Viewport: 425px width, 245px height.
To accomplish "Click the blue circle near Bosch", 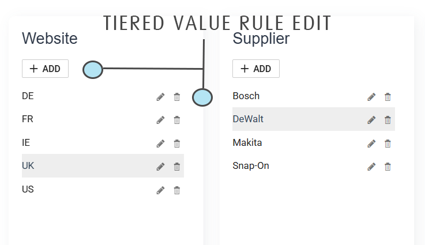I will tap(202, 97).
